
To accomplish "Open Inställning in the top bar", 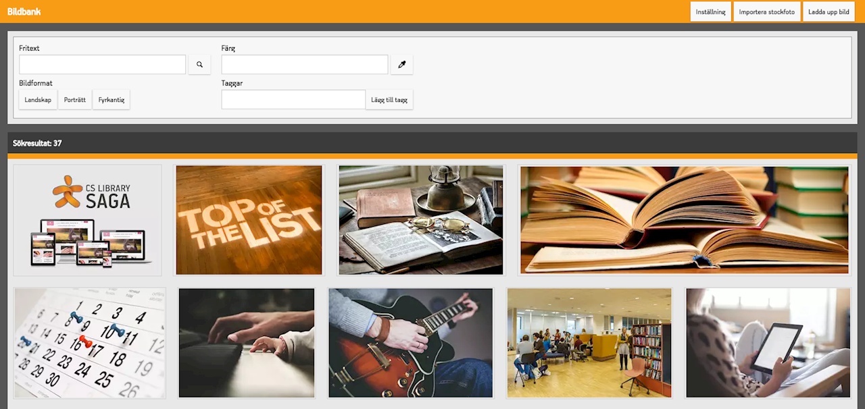I will pos(710,11).
